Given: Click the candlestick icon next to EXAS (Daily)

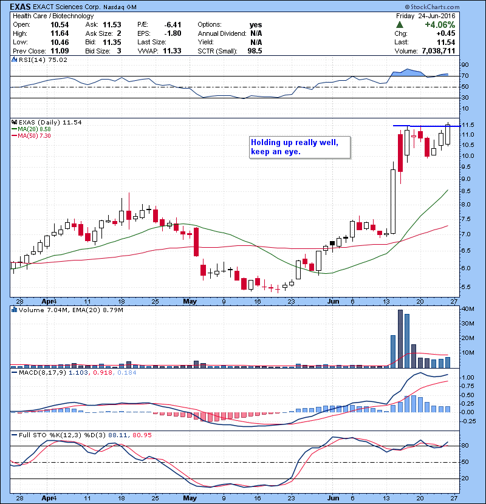Looking at the screenshot, I should (14, 122).
